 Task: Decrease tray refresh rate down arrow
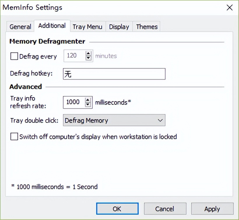tap(88, 104)
